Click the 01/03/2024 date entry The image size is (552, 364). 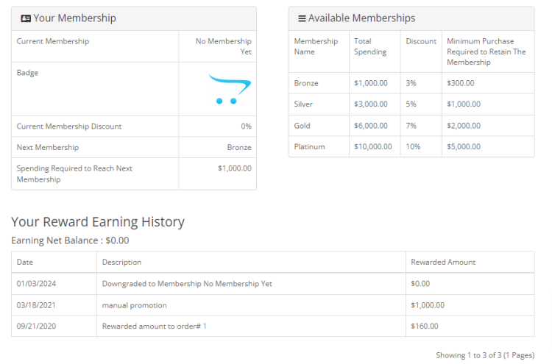(35, 284)
